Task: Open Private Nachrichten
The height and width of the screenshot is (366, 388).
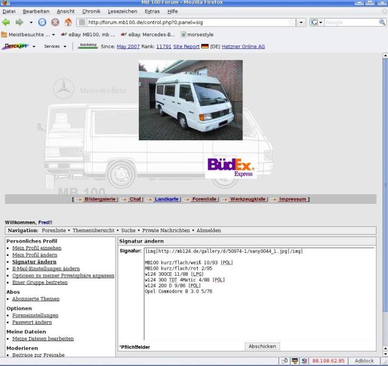Action: click(x=166, y=230)
